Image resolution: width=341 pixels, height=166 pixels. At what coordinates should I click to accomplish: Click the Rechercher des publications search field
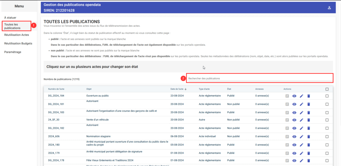click(259, 79)
